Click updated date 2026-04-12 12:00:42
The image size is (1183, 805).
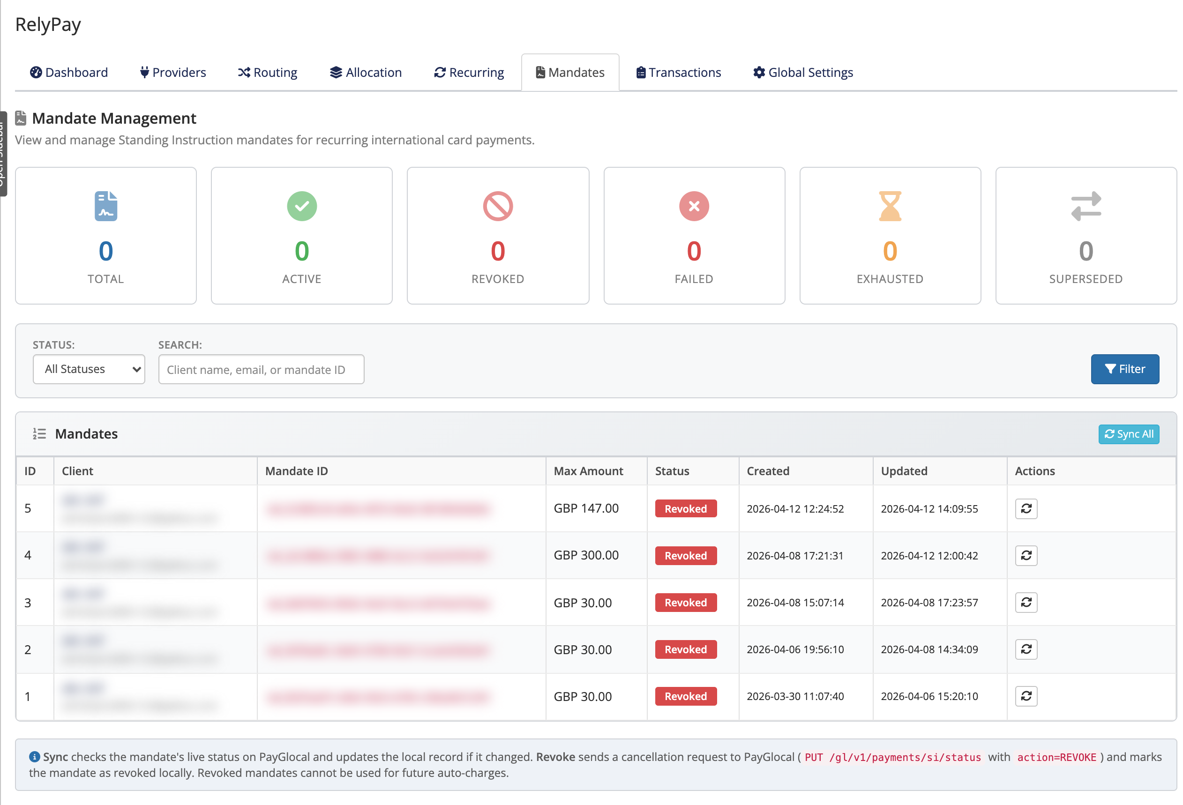pos(929,555)
